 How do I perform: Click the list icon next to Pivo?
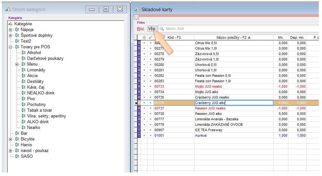pos(24,99)
